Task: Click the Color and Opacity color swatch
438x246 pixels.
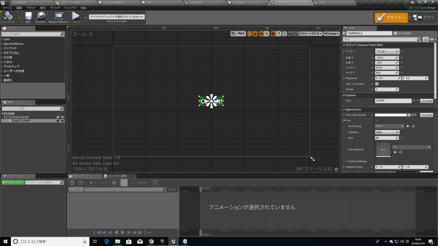Action: click(x=391, y=114)
